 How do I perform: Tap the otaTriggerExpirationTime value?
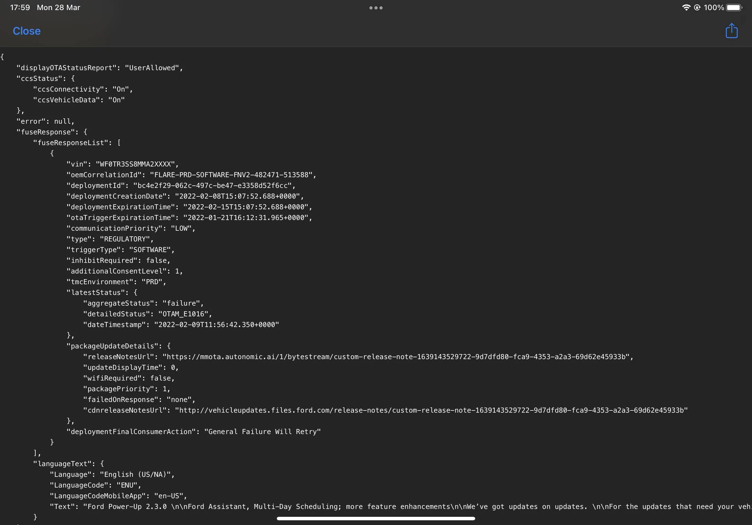(246, 218)
